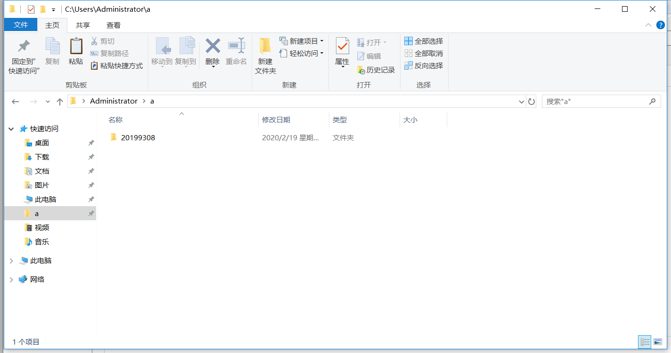Viewport: 671px width, 353px height.
Task: Open the File (文件) tab
Action: (x=21, y=25)
